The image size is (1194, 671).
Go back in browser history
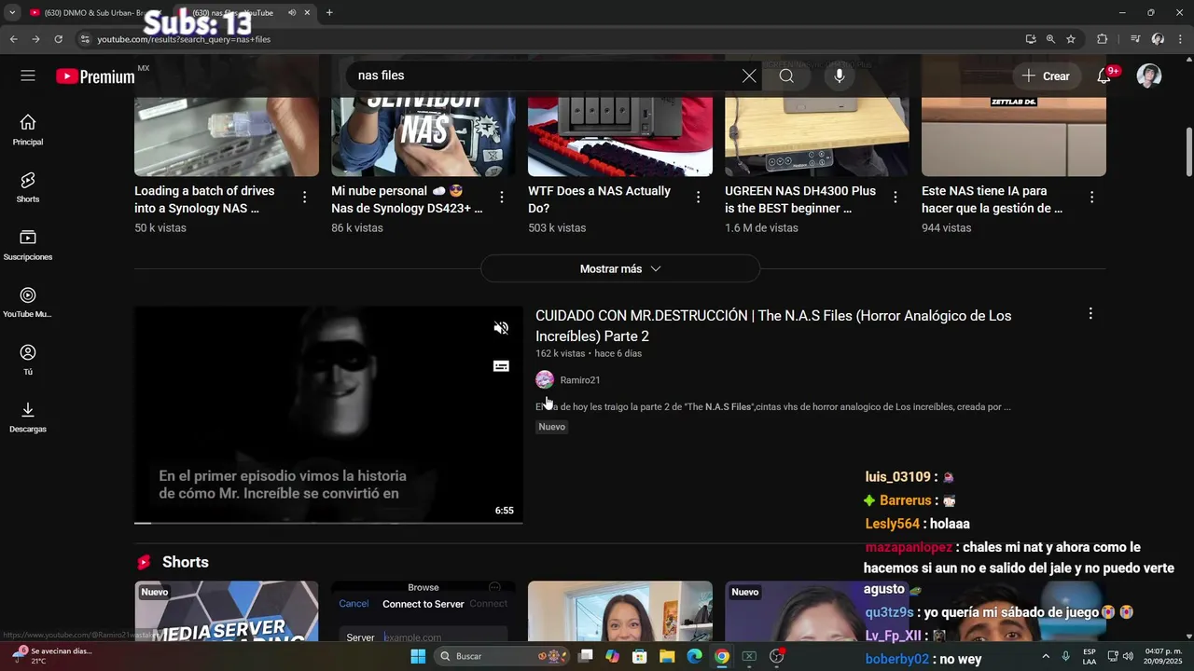(13, 39)
